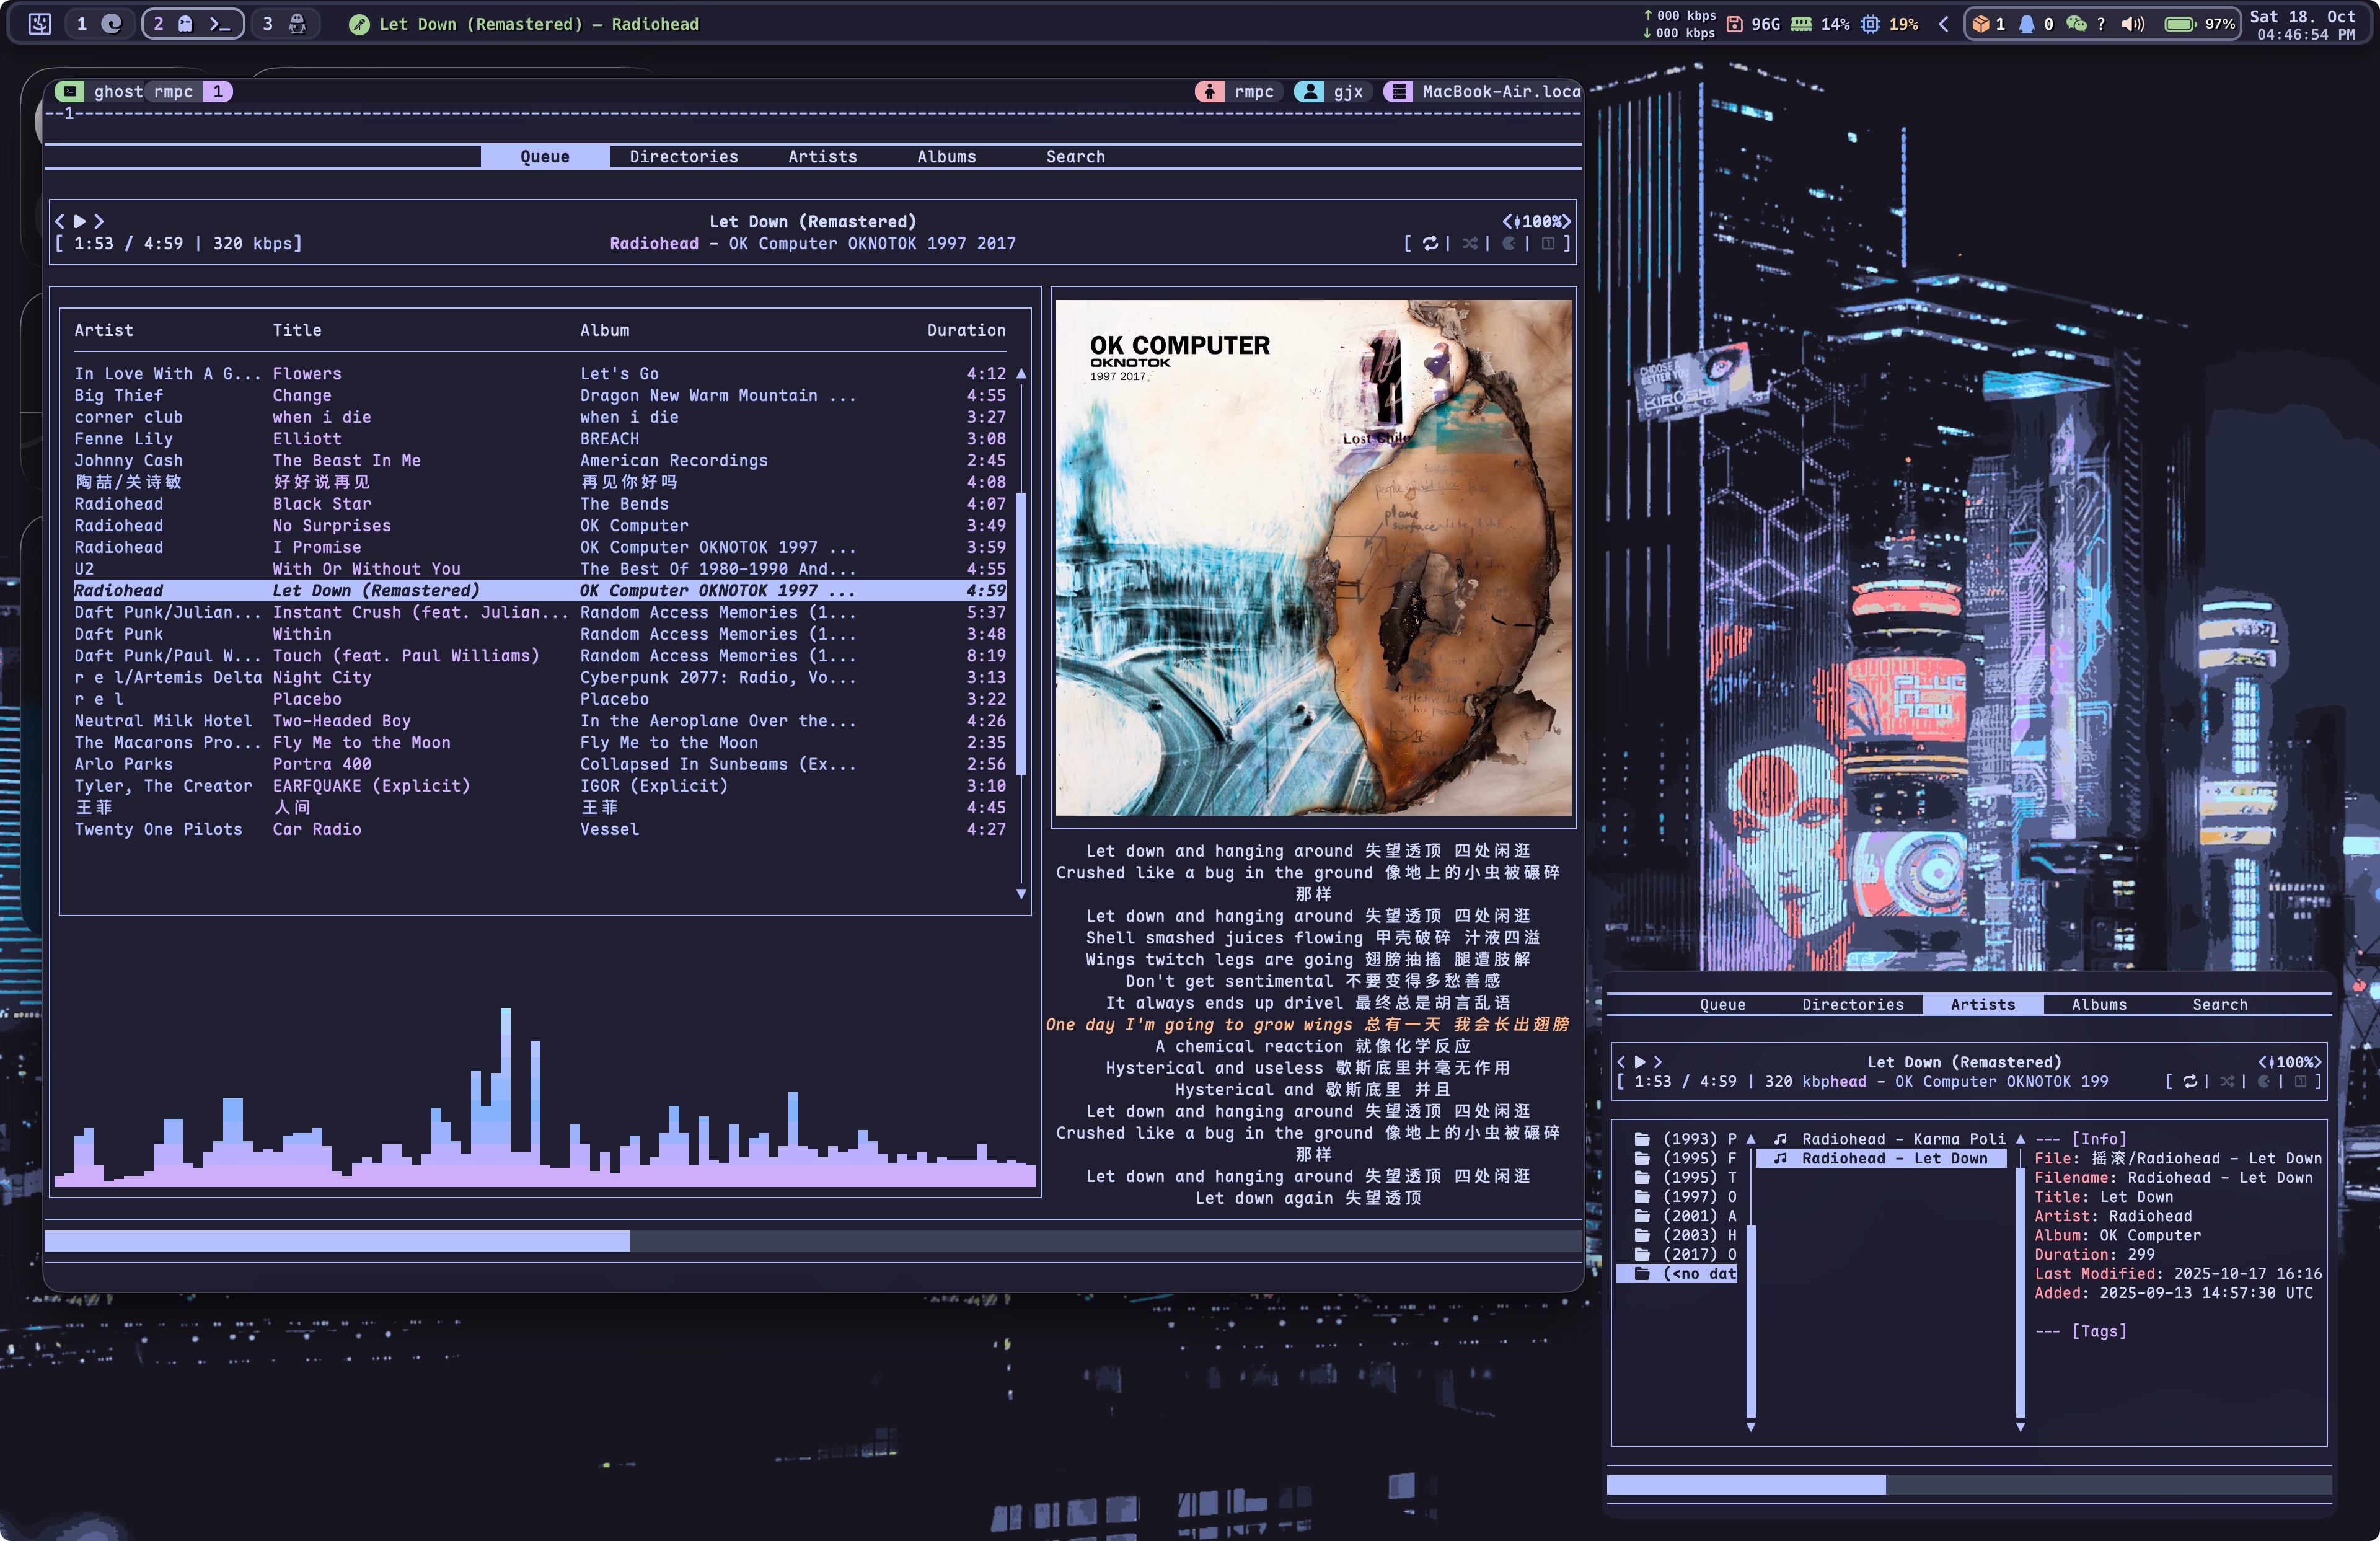Click the previous track chevron in main header

60,221
